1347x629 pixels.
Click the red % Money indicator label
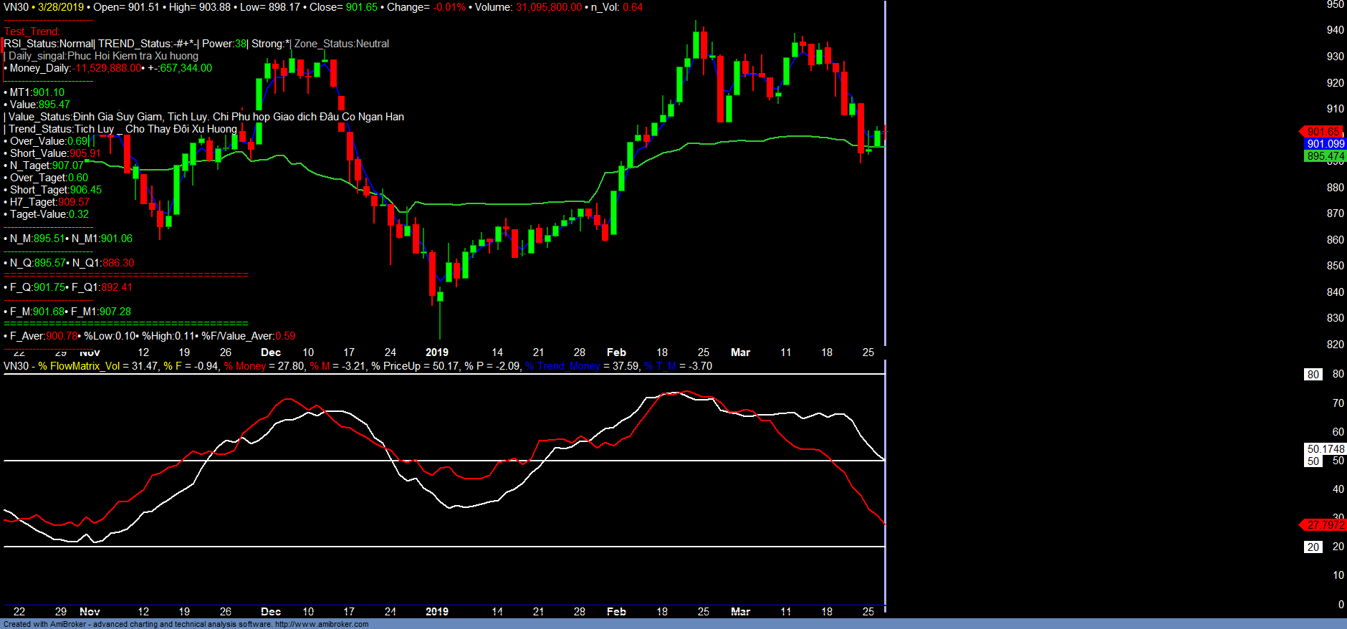pyautogui.click(x=245, y=366)
